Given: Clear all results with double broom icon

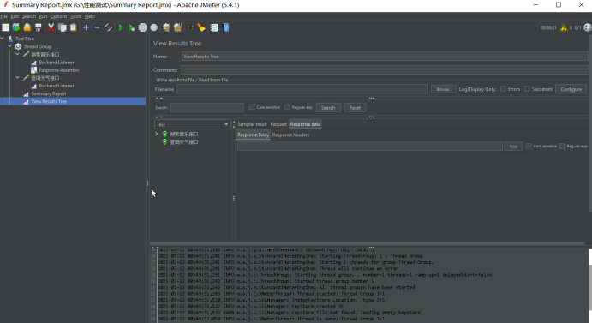Looking at the screenshot, I should 177,27.
